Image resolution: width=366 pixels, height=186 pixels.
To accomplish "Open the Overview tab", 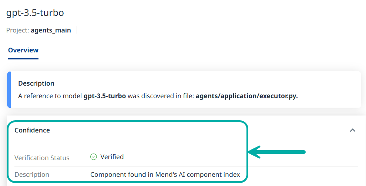I will coord(23,50).
